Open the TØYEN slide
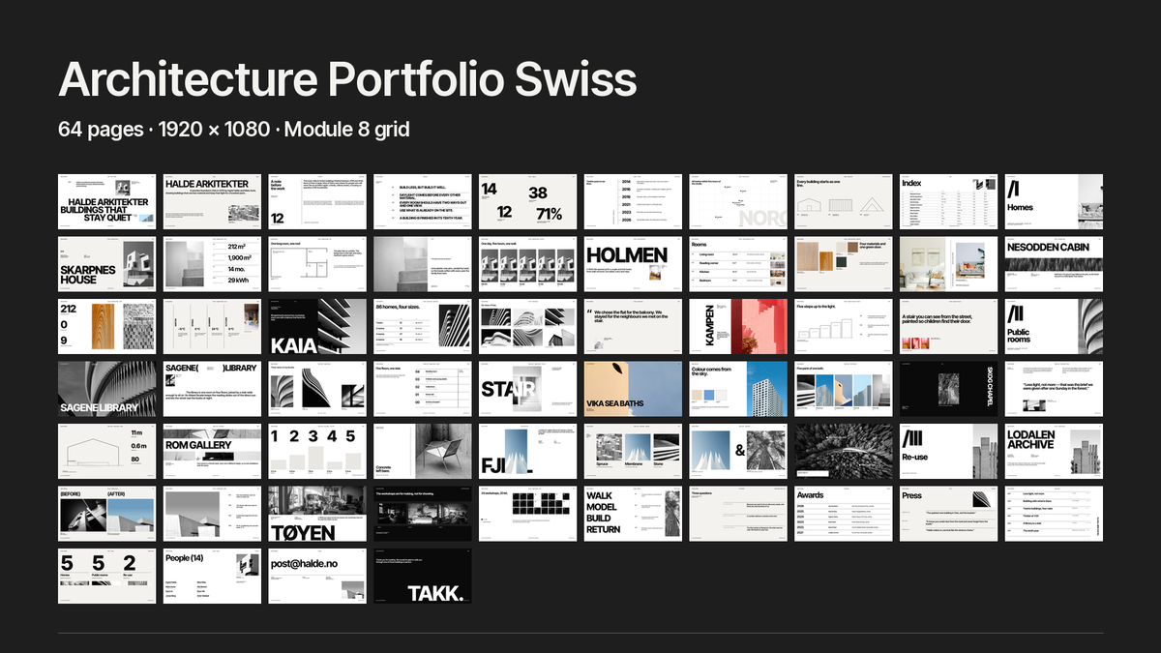The image size is (1161, 653). click(317, 514)
